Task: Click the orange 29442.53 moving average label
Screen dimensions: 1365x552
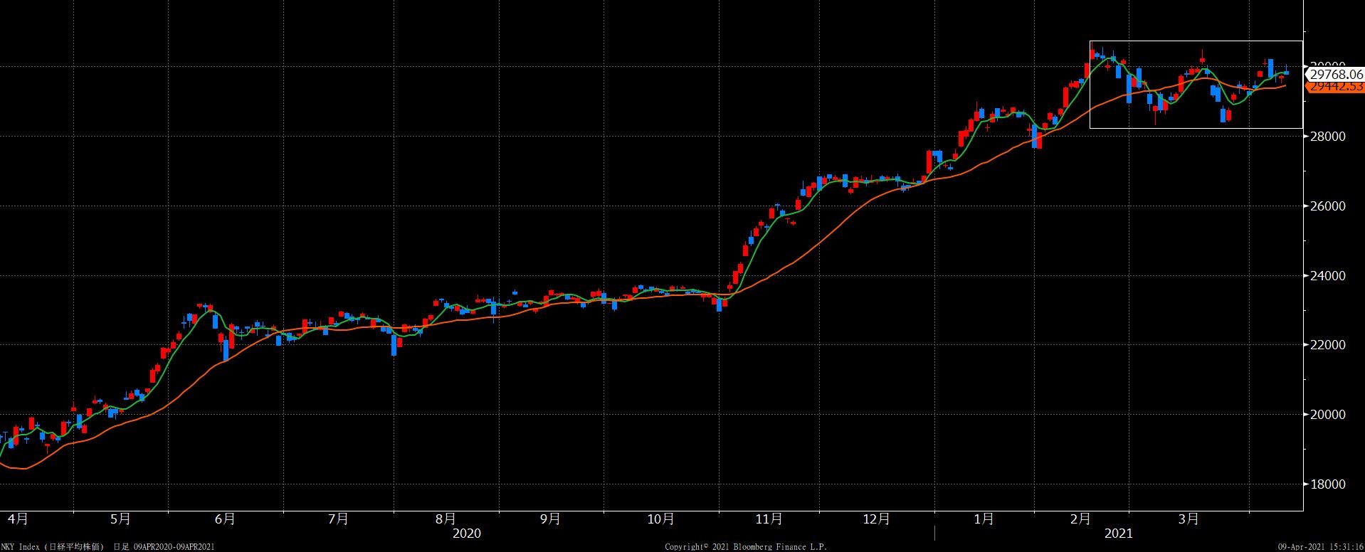Action: tap(1336, 86)
